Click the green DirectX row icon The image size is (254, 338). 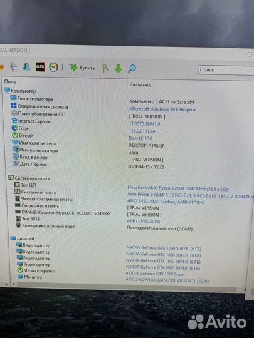15,135
